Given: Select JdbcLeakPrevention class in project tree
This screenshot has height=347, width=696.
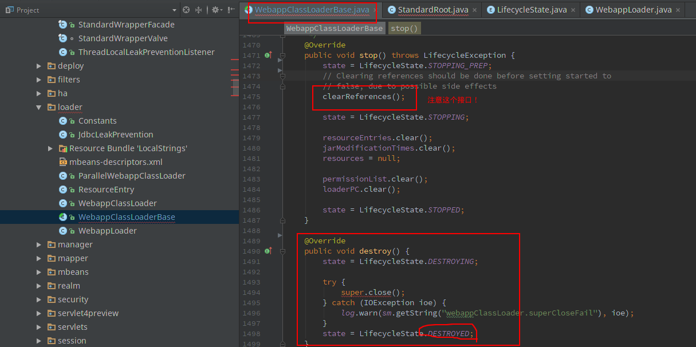Looking at the screenshot, I should coord(116,135).
